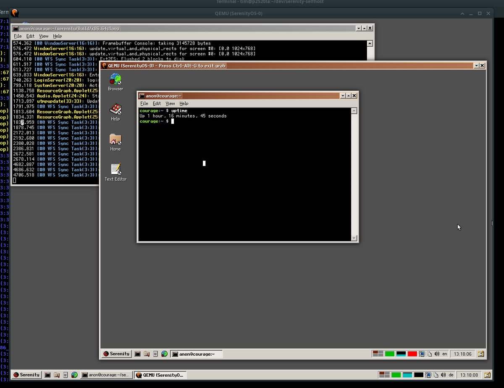The image size is (504, 388).
Task: Click the 13:18:06 clock in inner taskbar
Action: coord(463,354)
